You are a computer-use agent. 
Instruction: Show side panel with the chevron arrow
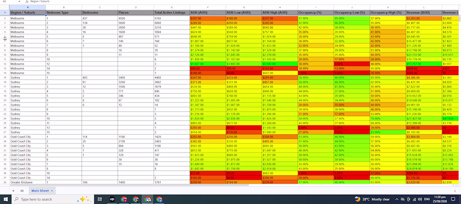point(455,191)
